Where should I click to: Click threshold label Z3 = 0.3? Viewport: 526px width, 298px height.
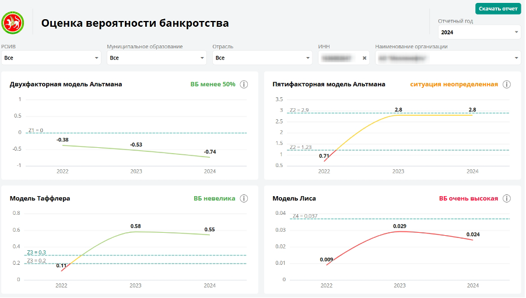(37, 253)
